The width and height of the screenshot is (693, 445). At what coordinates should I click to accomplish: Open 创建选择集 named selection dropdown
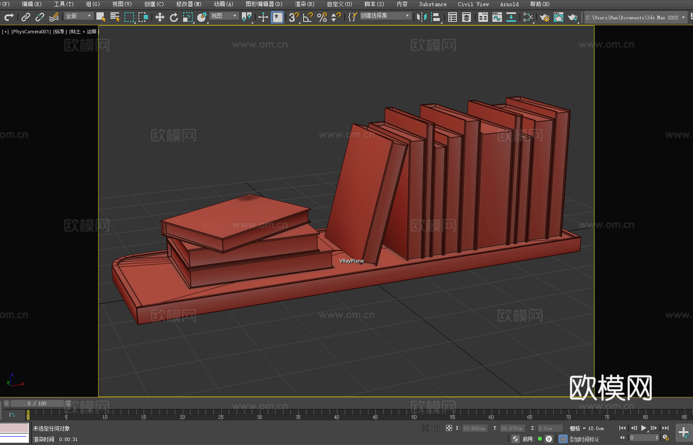click(x=385, y=16)
